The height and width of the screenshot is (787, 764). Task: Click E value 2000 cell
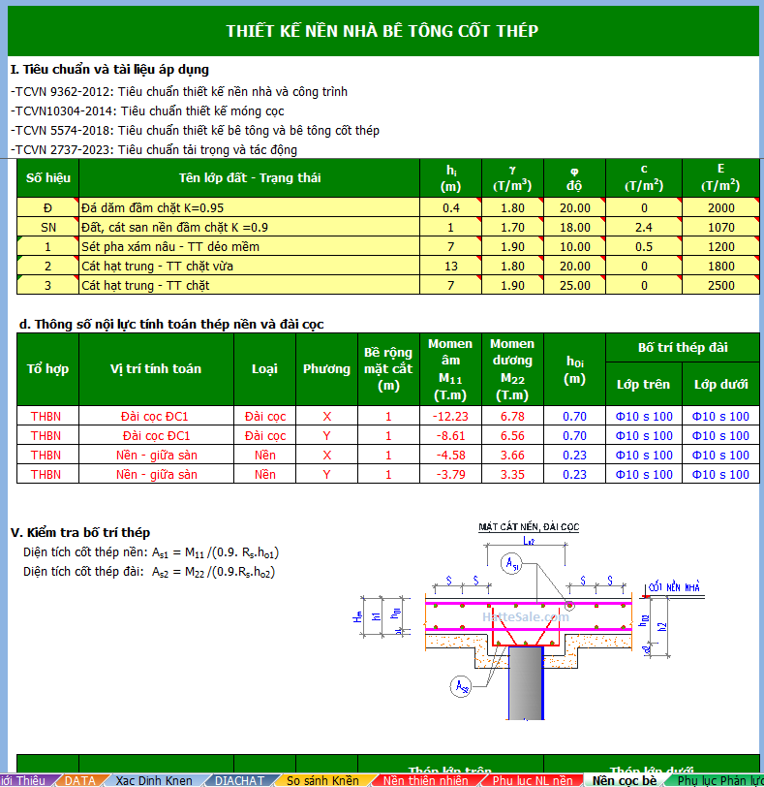click(x=720, y=207)
